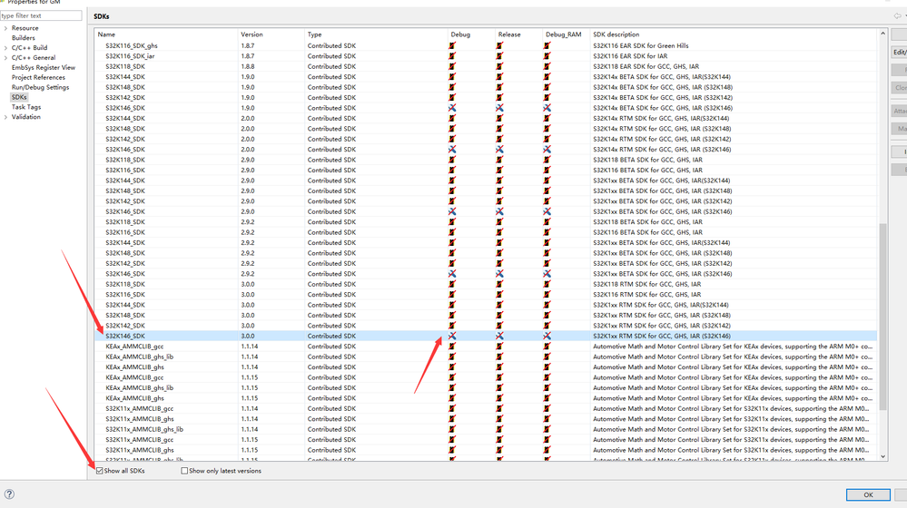
Task: Click the SDK table vertical scrollbar thumb
Action: tap(882, 317)
